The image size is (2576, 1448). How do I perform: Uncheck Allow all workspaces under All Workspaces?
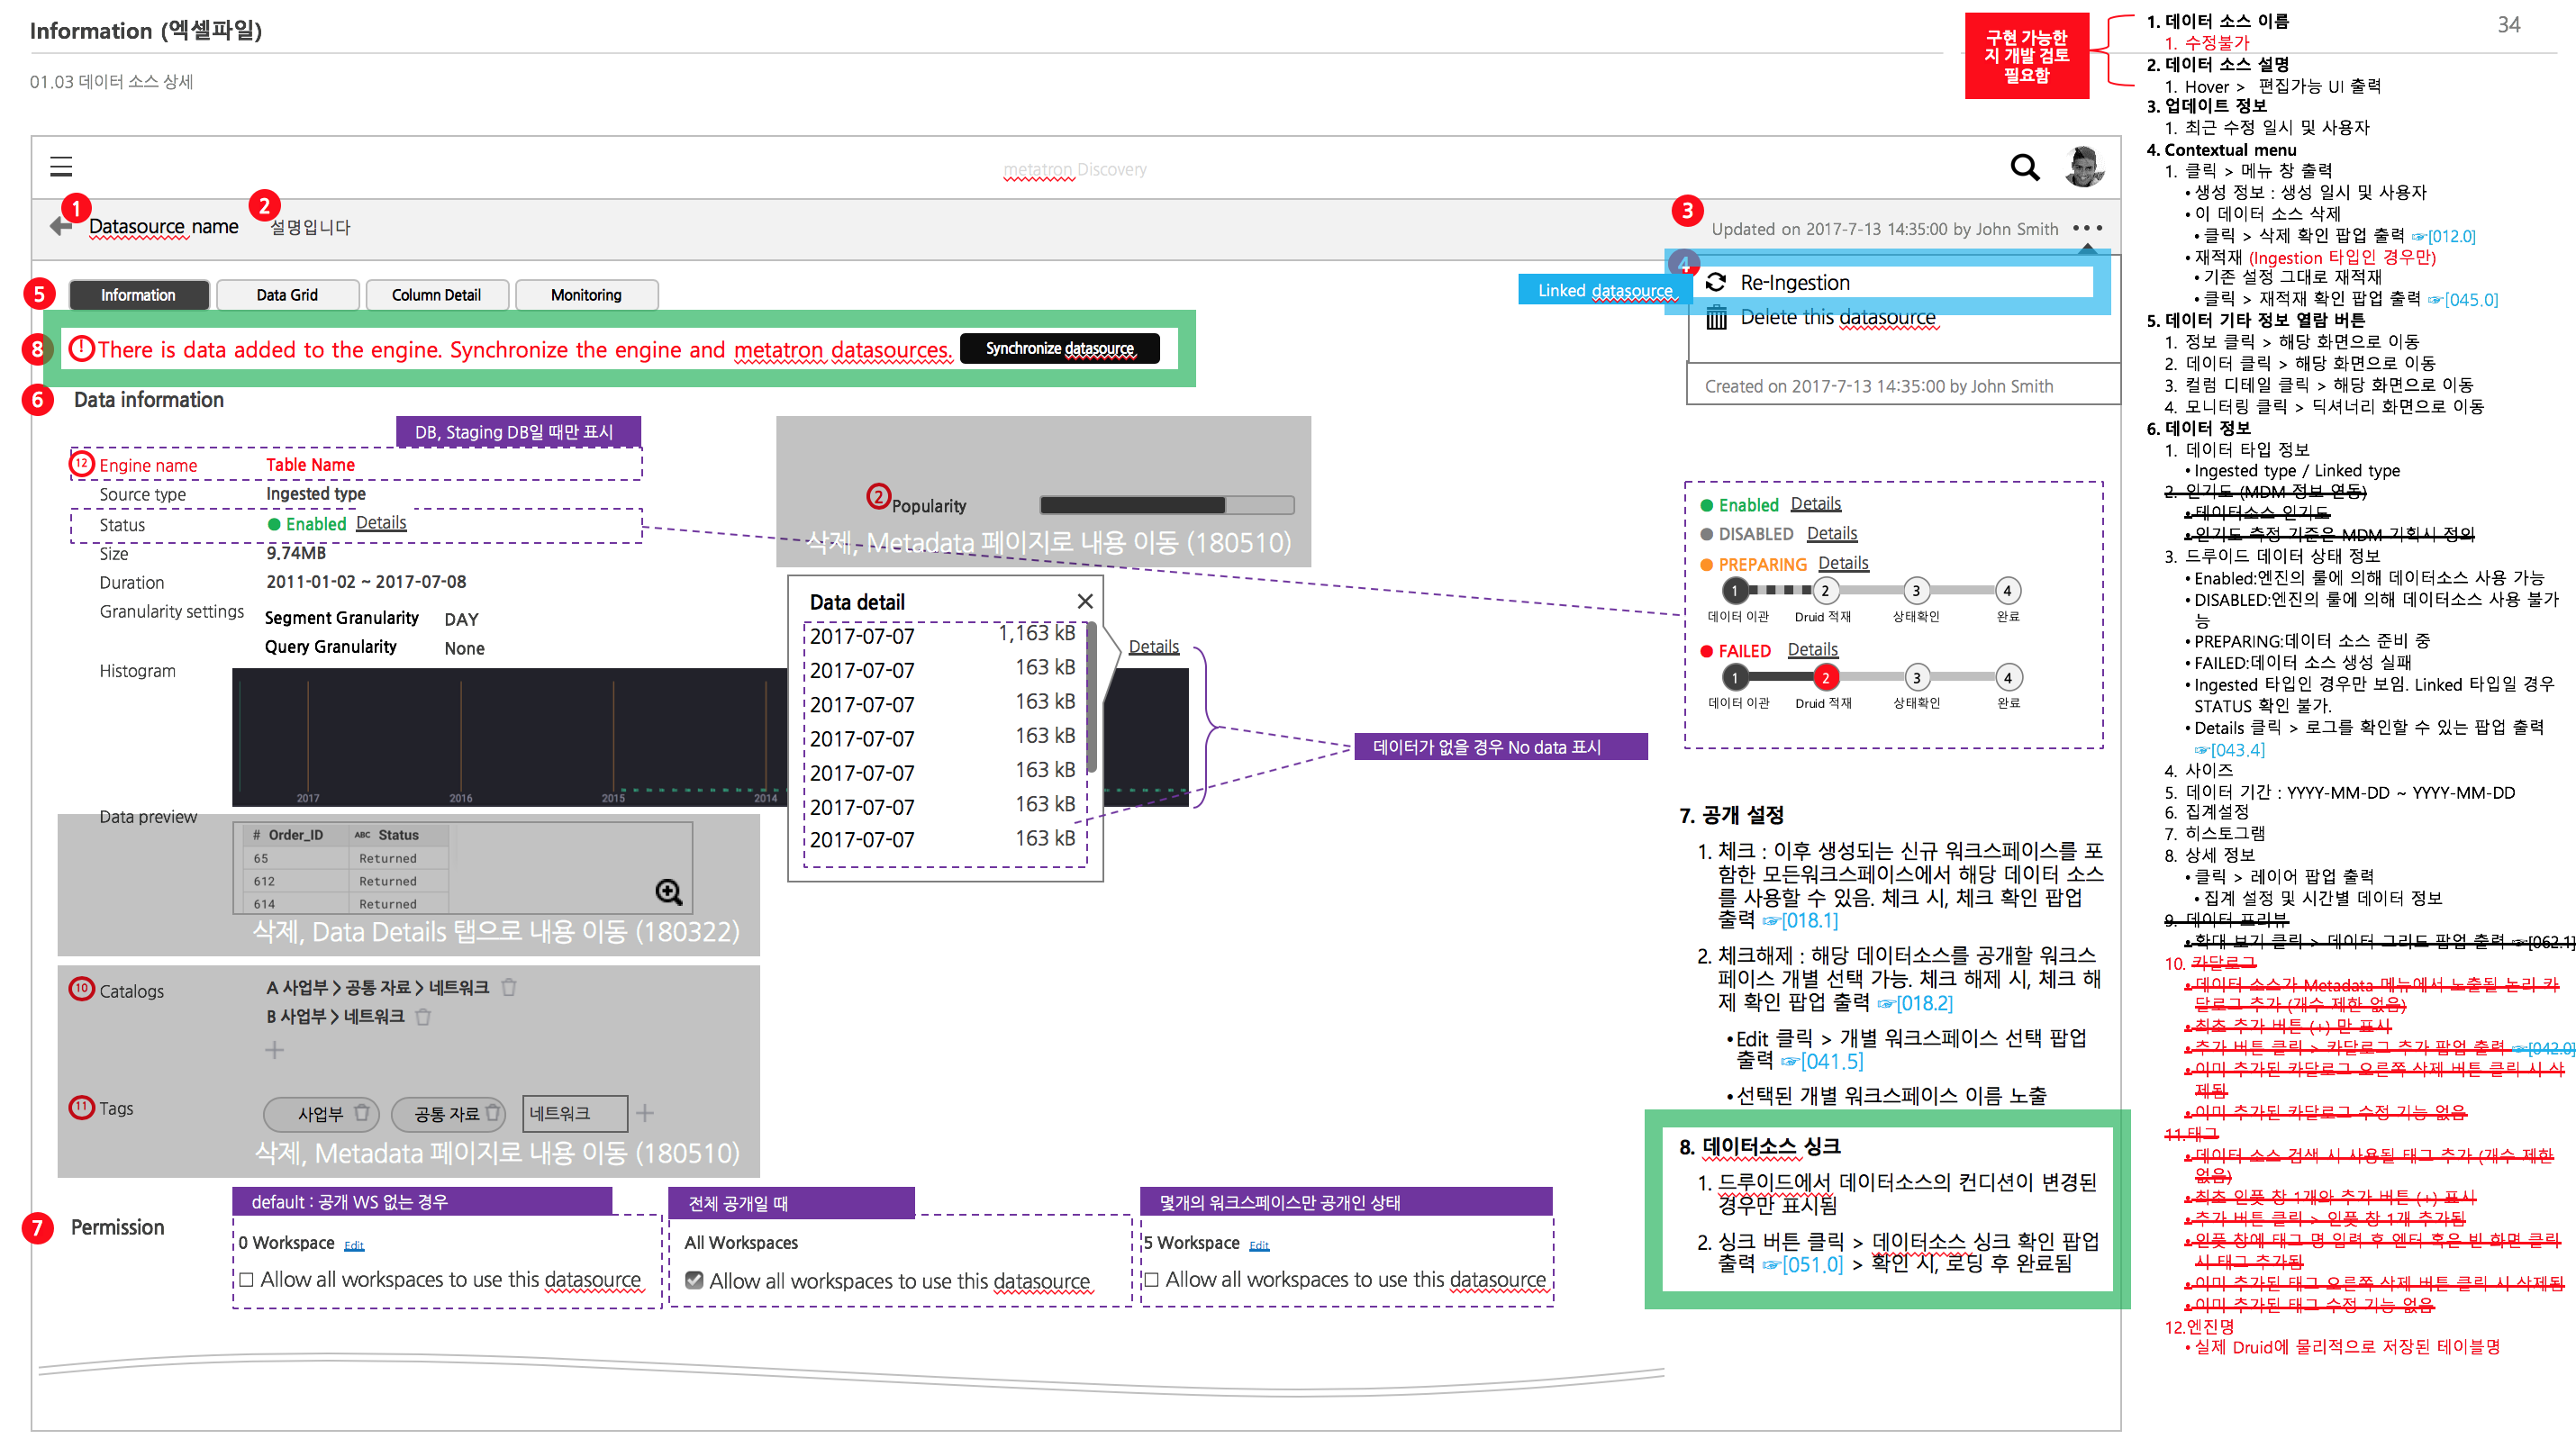tap(694, 1280)
